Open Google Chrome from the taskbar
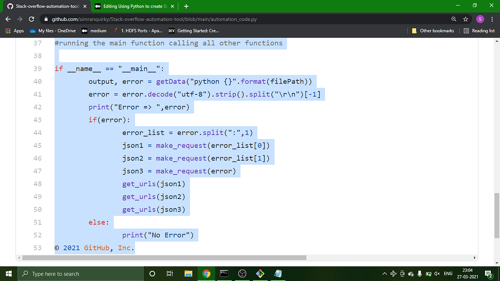This screenshot has width=500, height=281. point(207,274)
